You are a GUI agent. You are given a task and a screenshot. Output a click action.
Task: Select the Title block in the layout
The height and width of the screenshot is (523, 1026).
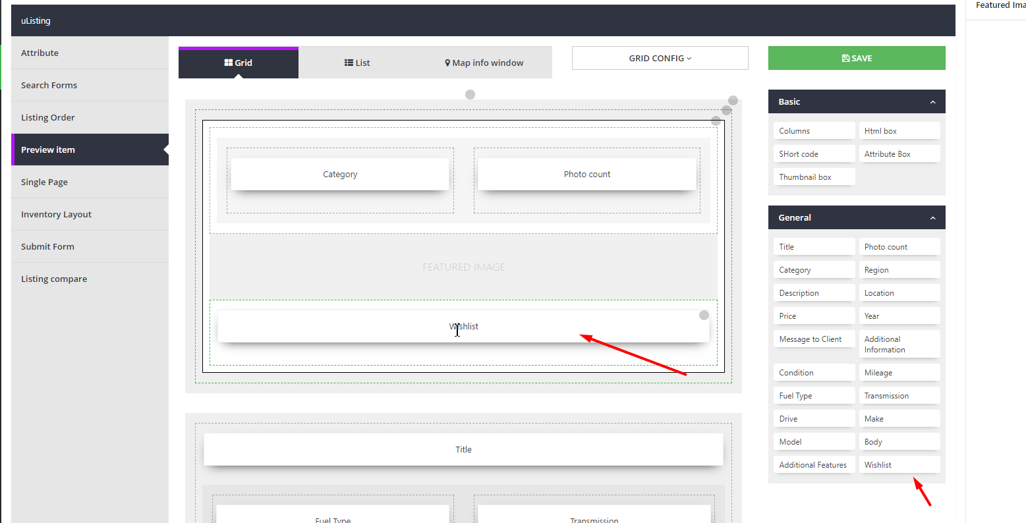tap(463, 450)
